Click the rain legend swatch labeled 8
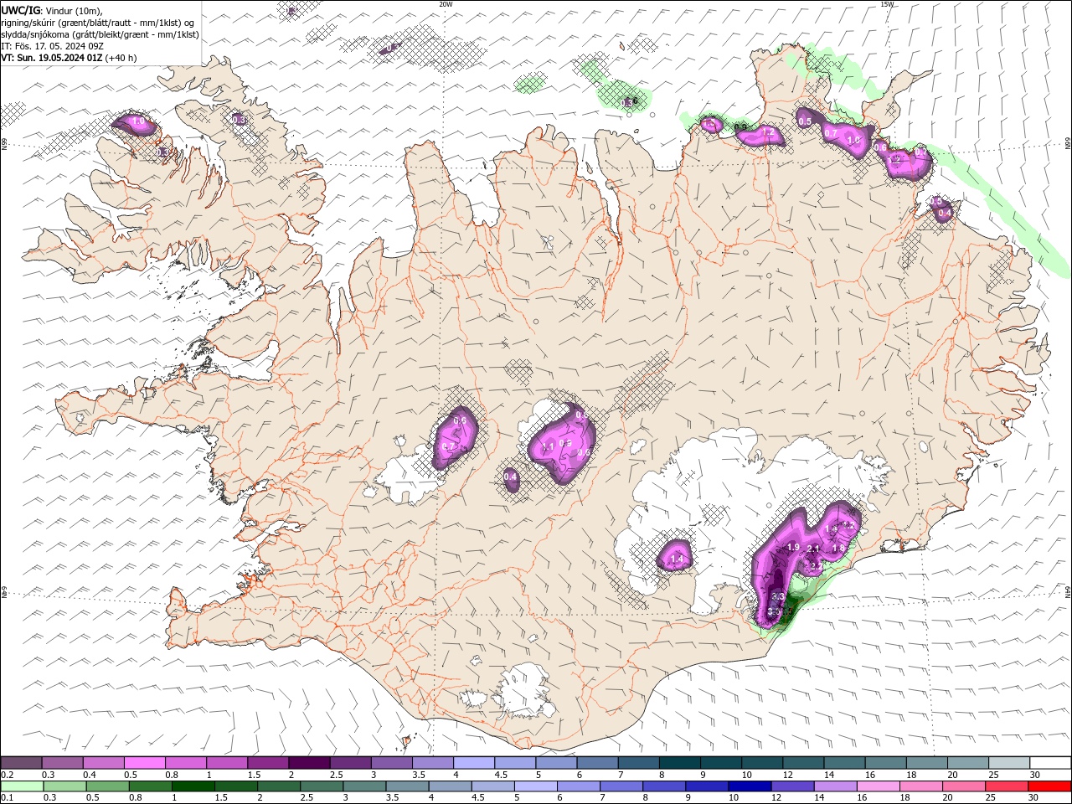This screenshot has height=804, width=1072. pyautogui.click(x=663, y=786)
